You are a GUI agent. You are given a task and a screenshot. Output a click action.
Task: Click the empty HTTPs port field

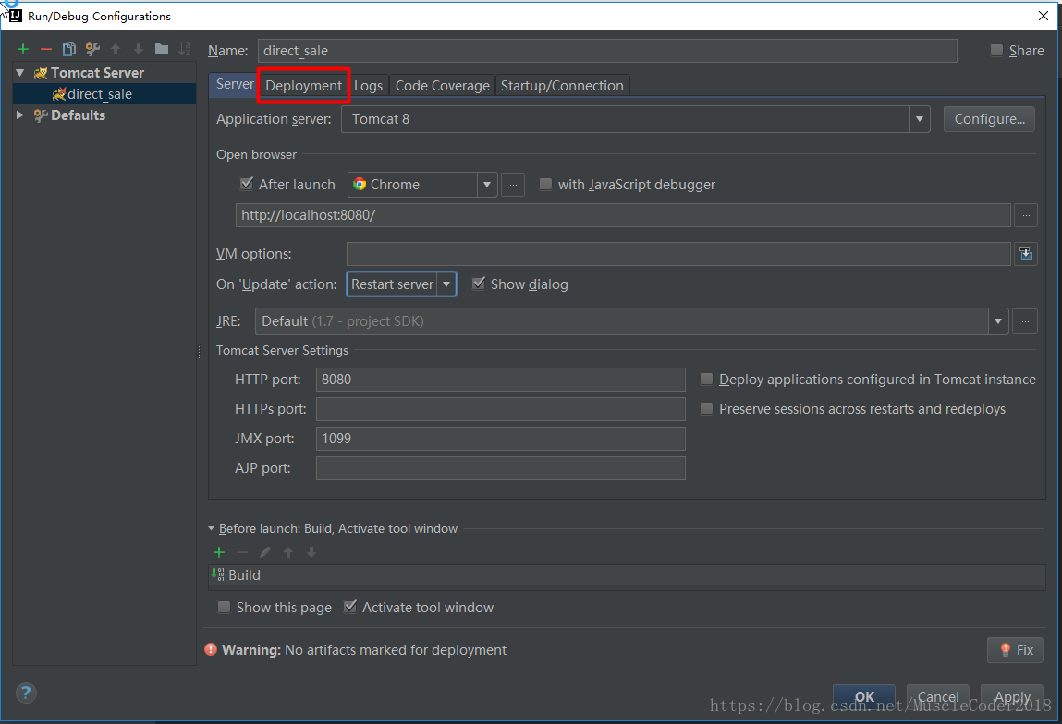point(501,409)
